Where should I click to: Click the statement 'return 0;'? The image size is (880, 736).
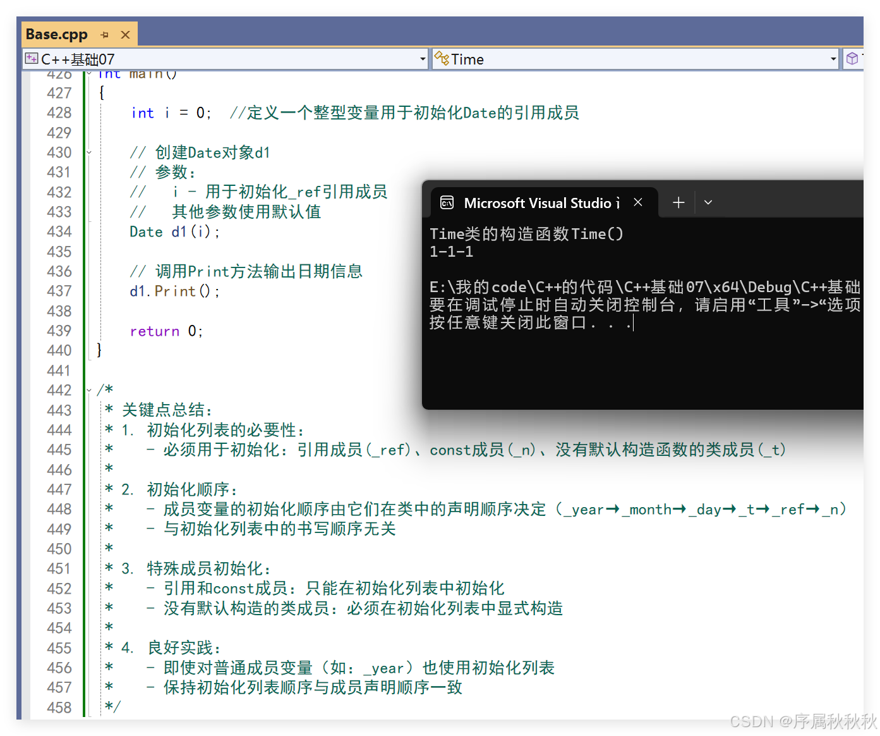click(167, 331)
